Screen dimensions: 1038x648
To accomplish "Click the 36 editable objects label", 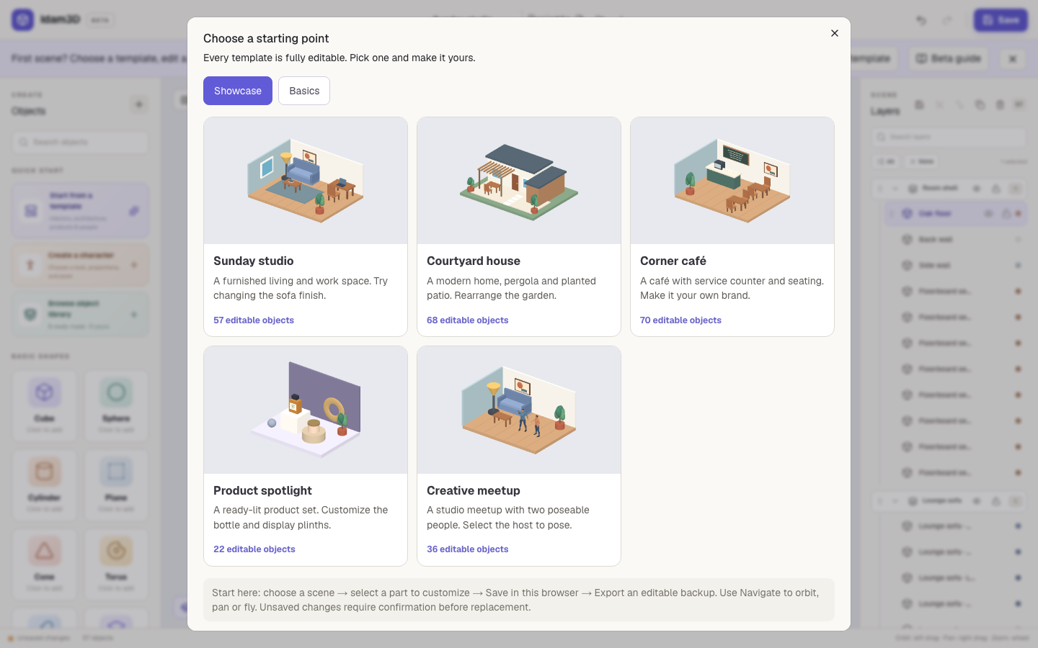I will 468,549.
